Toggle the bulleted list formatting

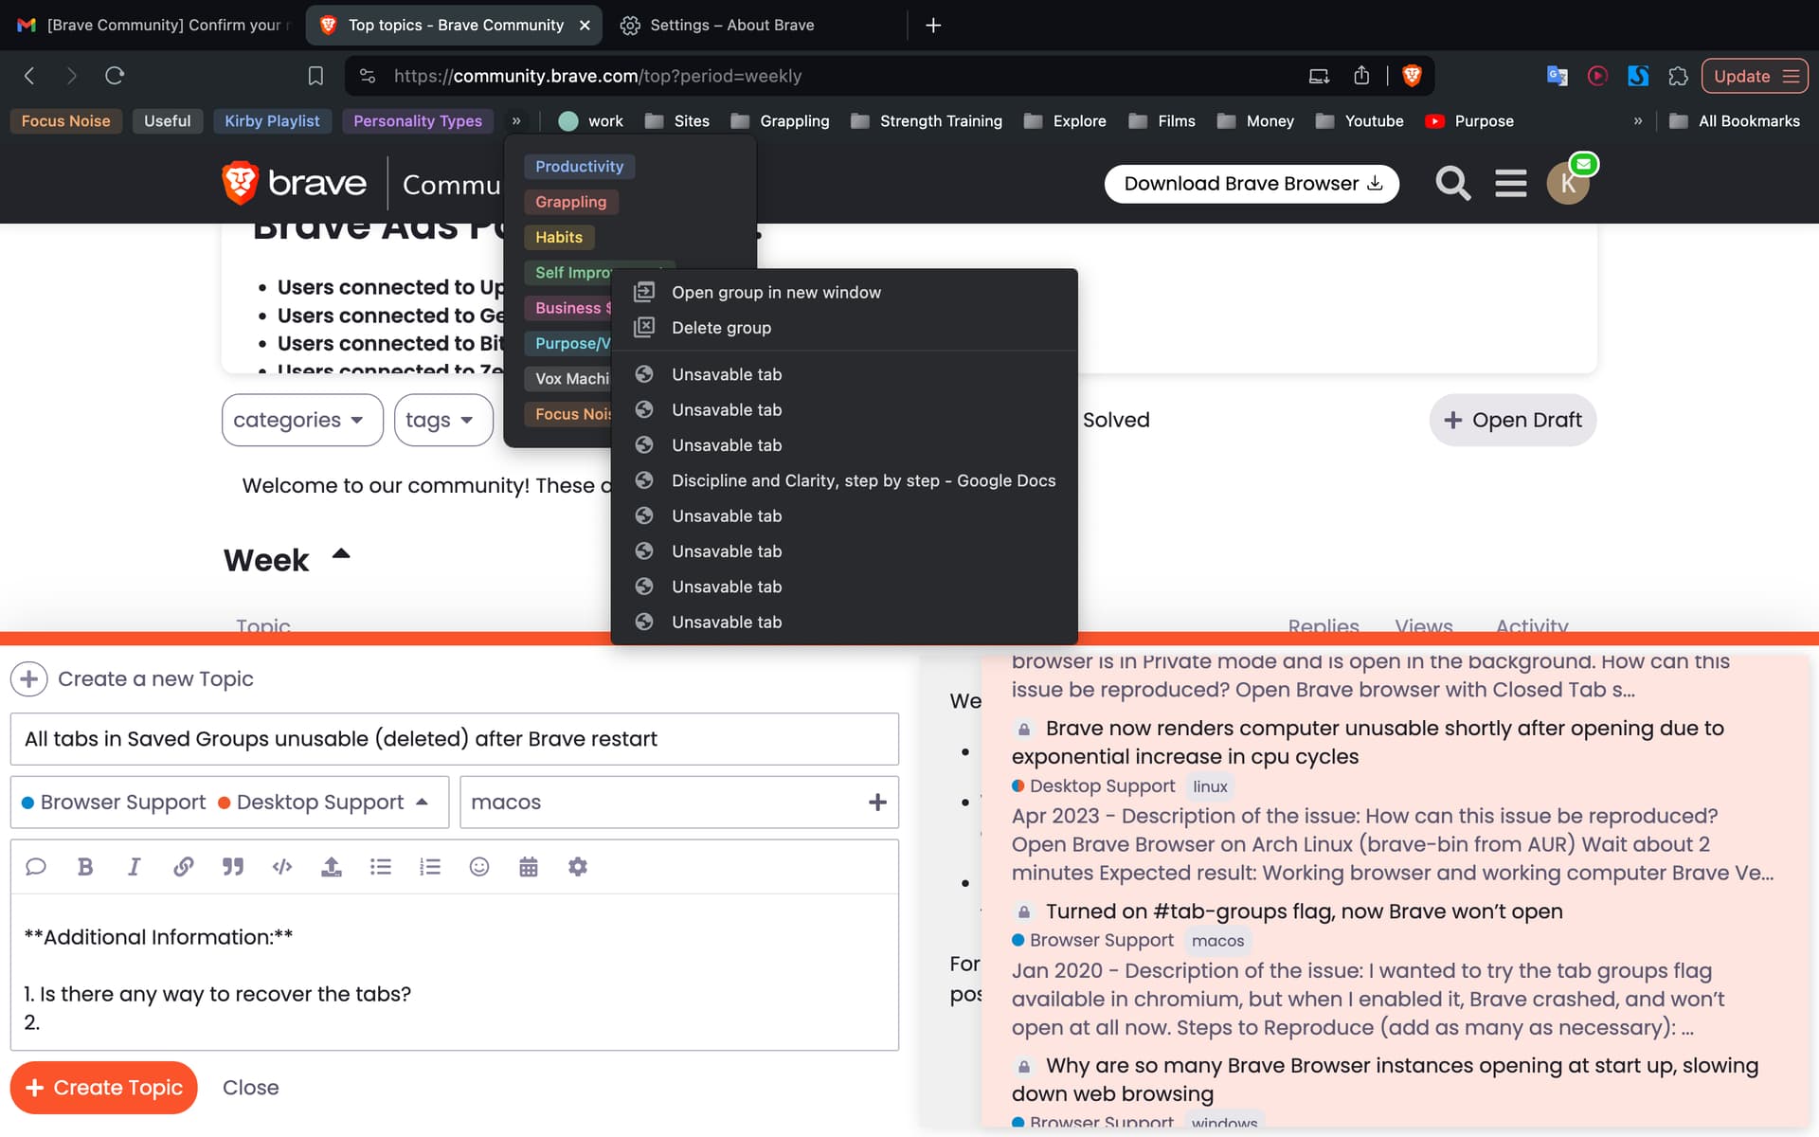click(381, 867)
